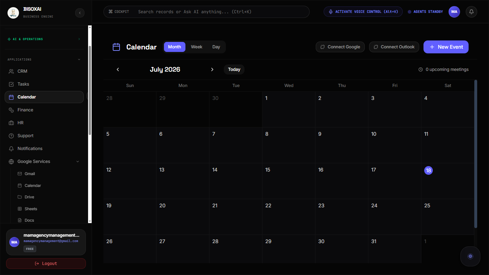Open the floating AI assistant orb button
Screen dimensions: 489x275
(470, 256)
